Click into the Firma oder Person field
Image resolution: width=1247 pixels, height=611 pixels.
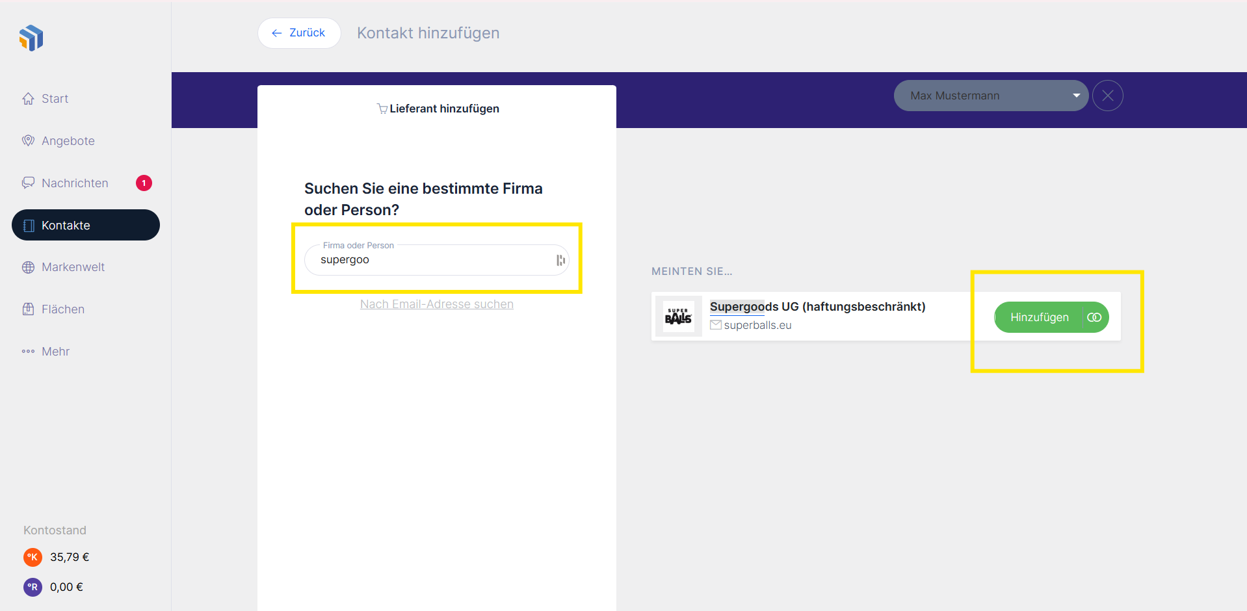[x=429, y=260]
